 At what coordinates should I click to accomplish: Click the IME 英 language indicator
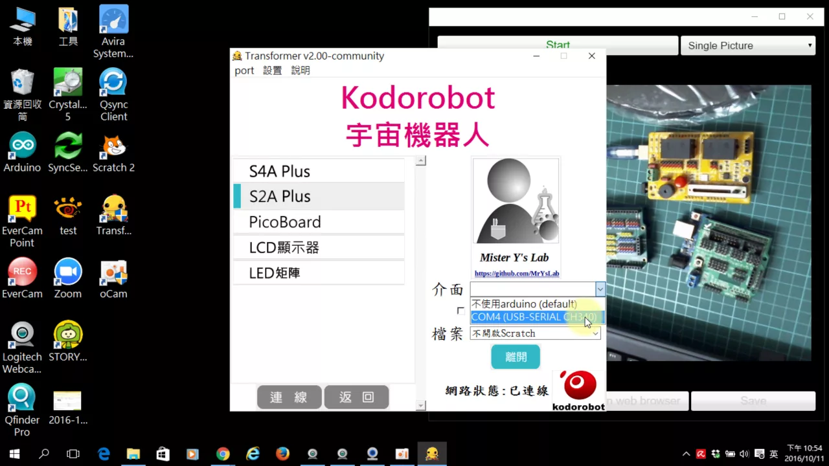click(773, 454)
